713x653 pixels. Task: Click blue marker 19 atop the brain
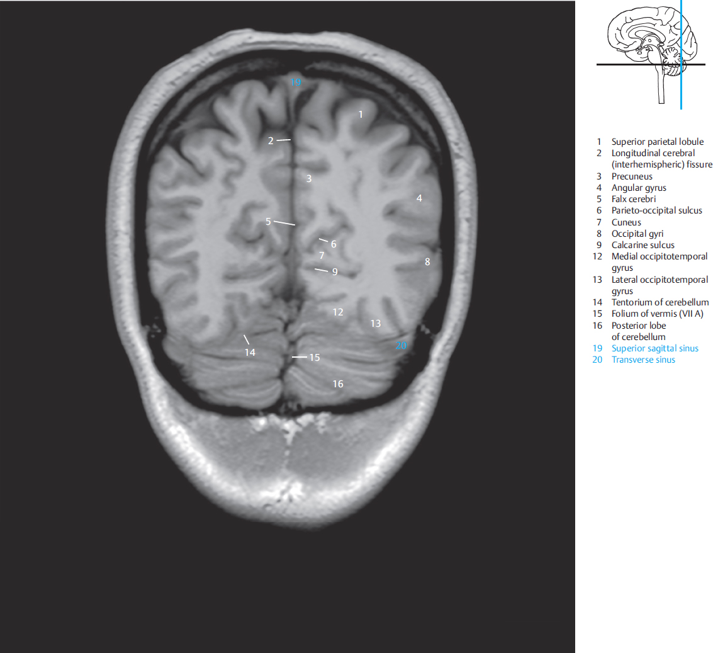tap(296, 82)
